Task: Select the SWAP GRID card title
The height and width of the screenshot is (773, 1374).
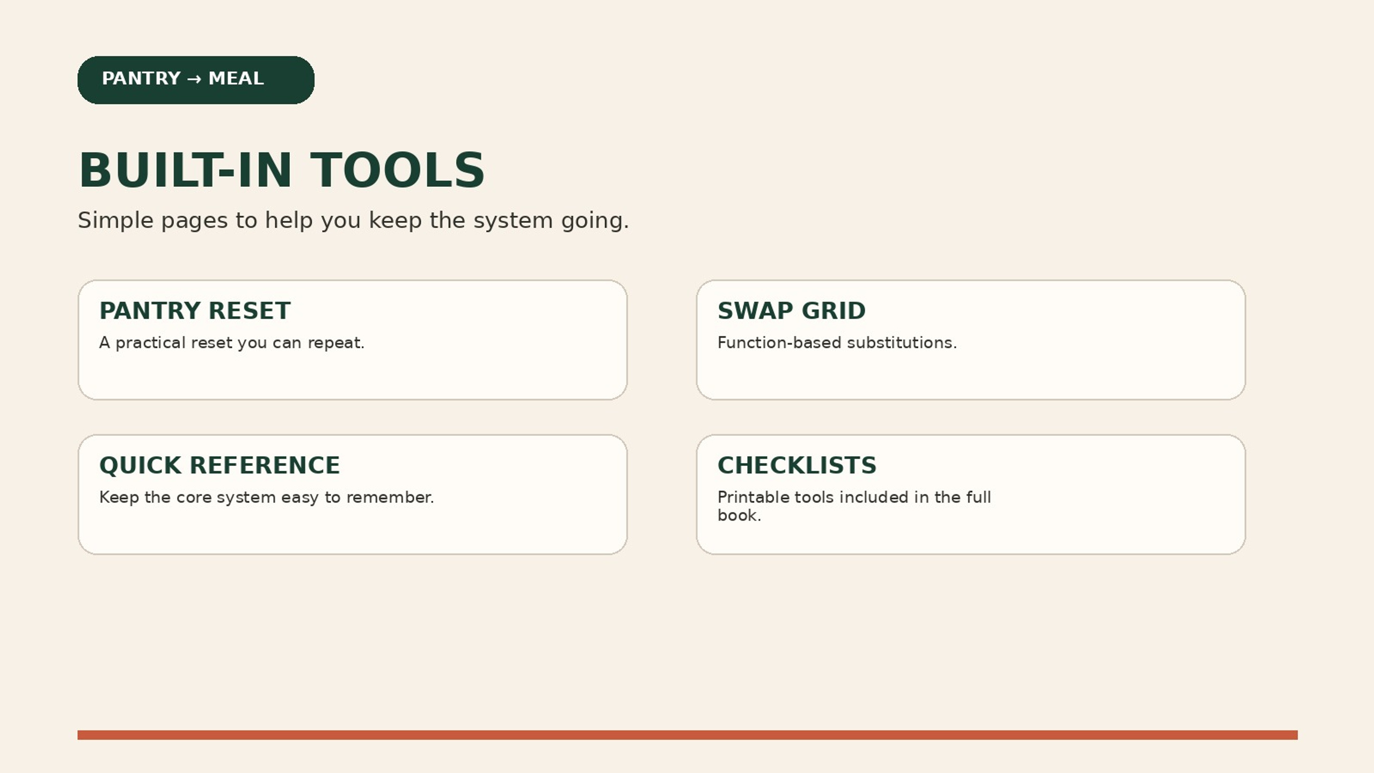Action: [791, 311]
